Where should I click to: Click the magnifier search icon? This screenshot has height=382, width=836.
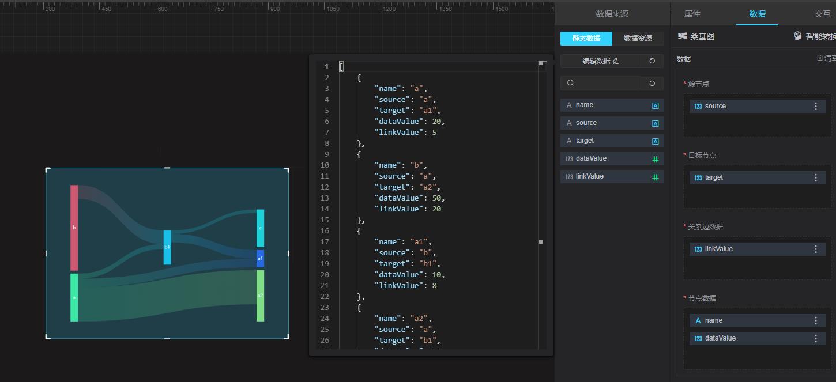tap(570, 83)
